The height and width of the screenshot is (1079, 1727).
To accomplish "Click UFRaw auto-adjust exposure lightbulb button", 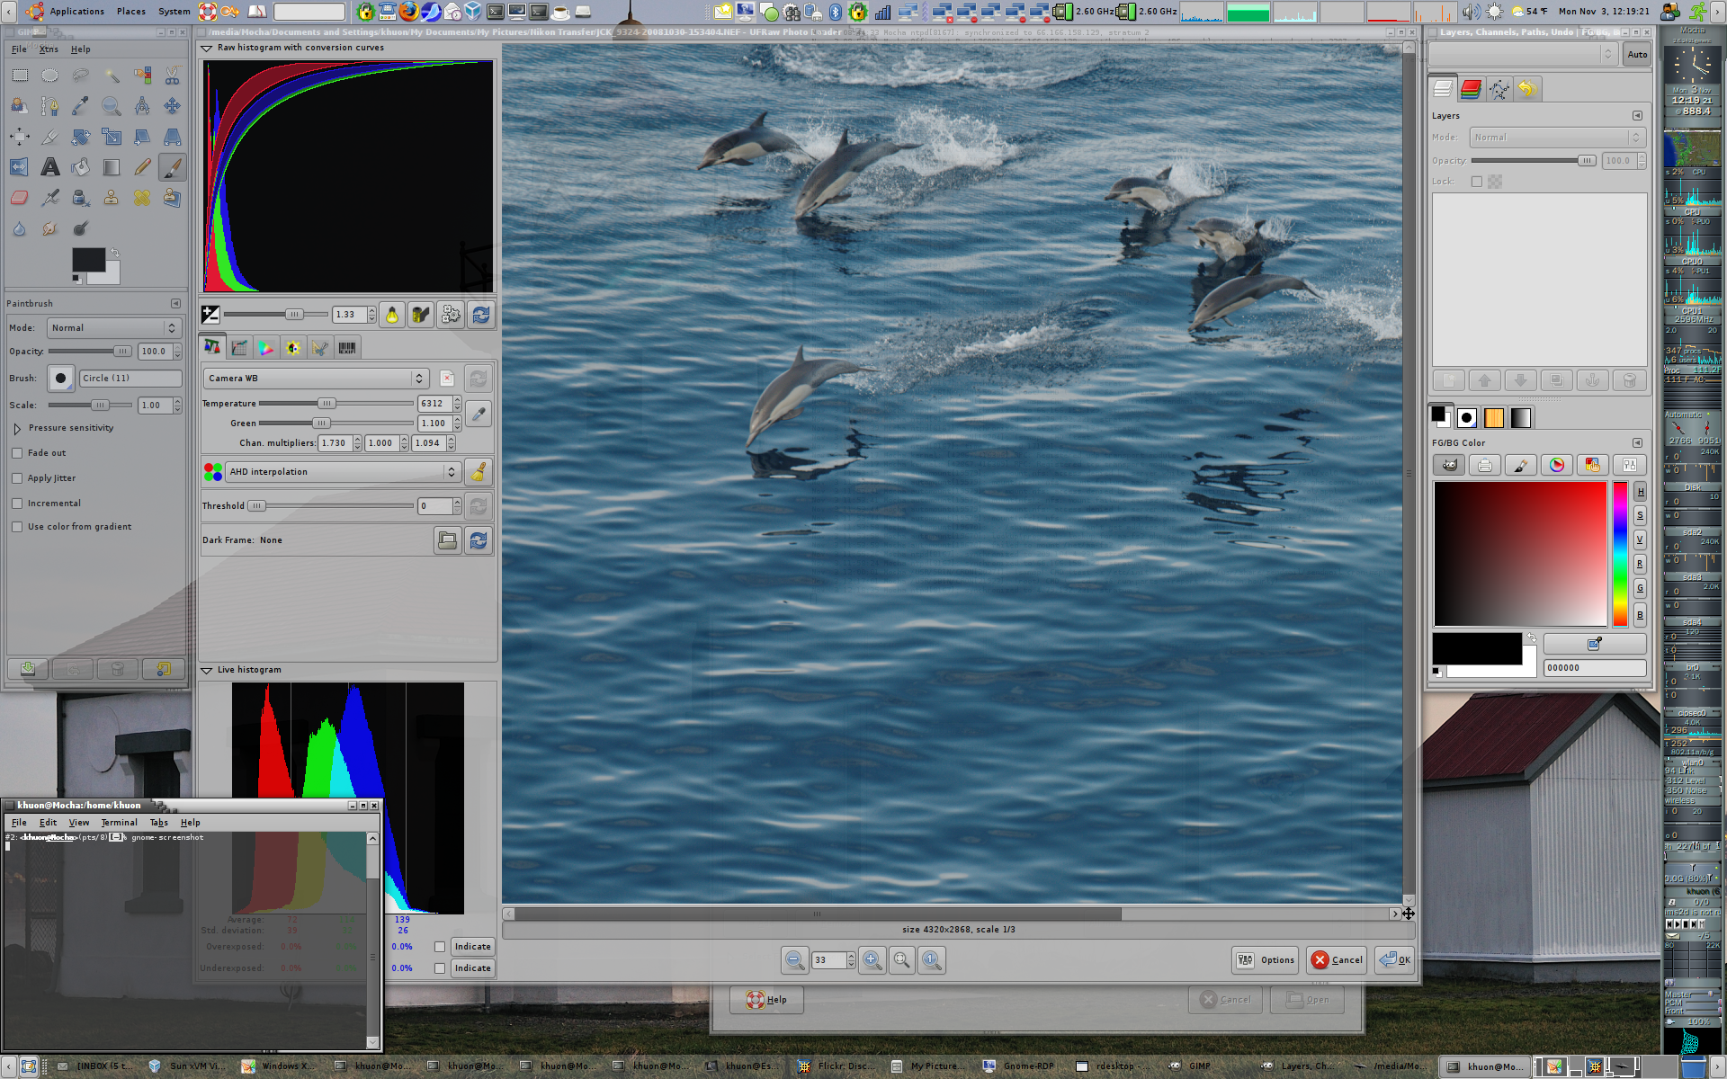I will [x=392, y=315].
